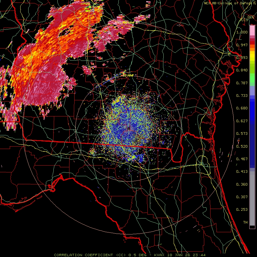The height and width of the screenshot is (257, 257).
Task: Click the 0.307 scale value
Action: [x=242, y=197]
